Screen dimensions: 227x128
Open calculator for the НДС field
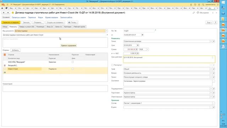coord(138,53)
